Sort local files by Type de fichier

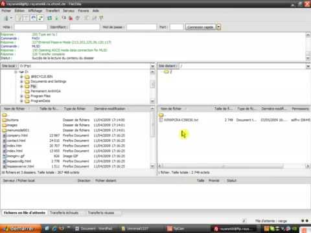click(75, 109)
